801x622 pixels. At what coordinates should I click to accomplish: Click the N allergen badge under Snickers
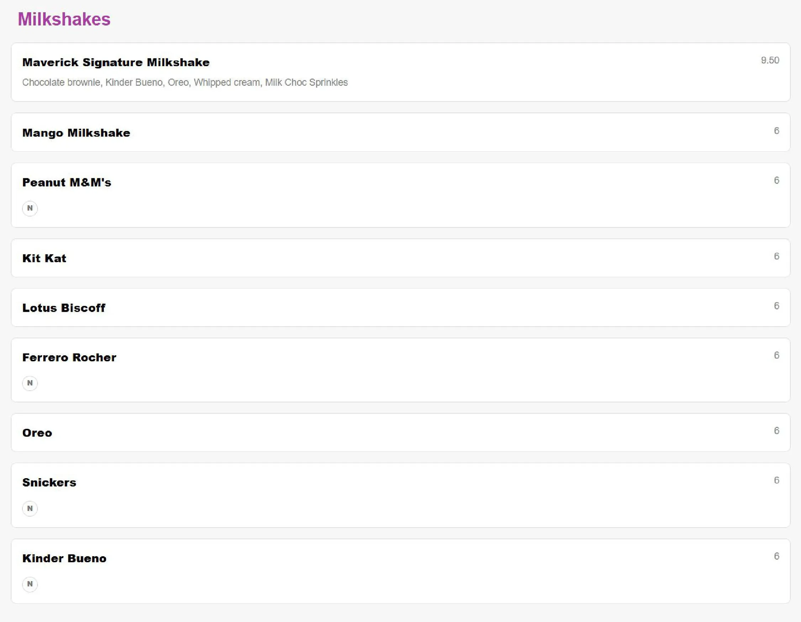(30, 509)
